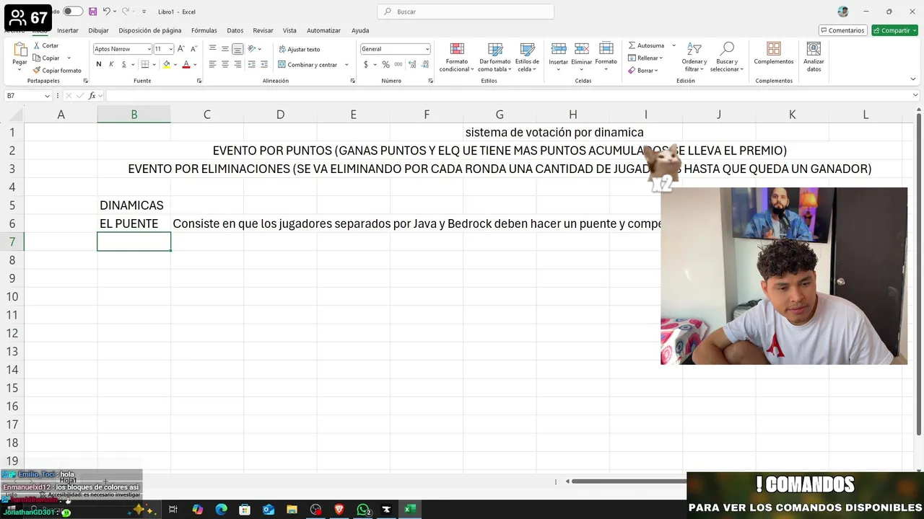Increase decimal places icon
This screenshot has height=519, width=924.
(x=411, y=64)
